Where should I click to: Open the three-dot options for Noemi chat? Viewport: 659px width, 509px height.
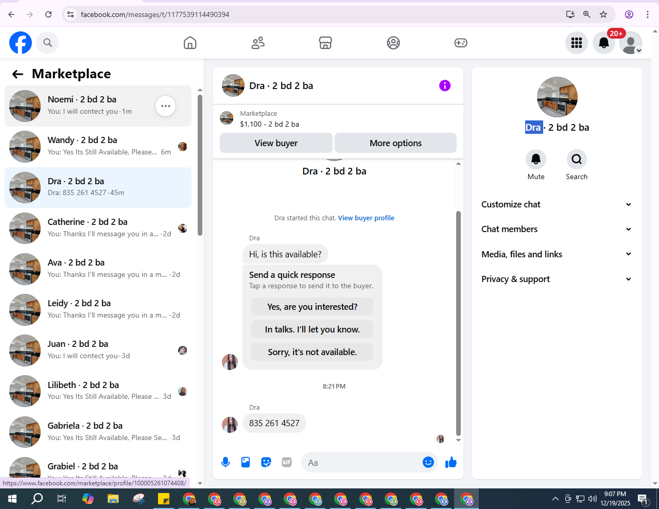[165, 106]
